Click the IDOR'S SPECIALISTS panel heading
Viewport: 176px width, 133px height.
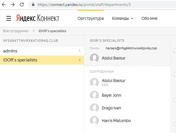[x=107, y=41]
